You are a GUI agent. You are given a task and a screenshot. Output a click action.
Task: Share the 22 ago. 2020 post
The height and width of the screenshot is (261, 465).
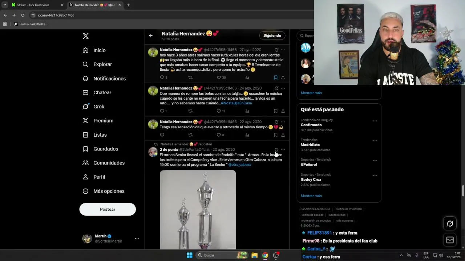283,135
